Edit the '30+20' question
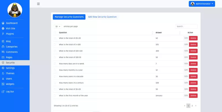222x112 pixels. pos(186,89)
